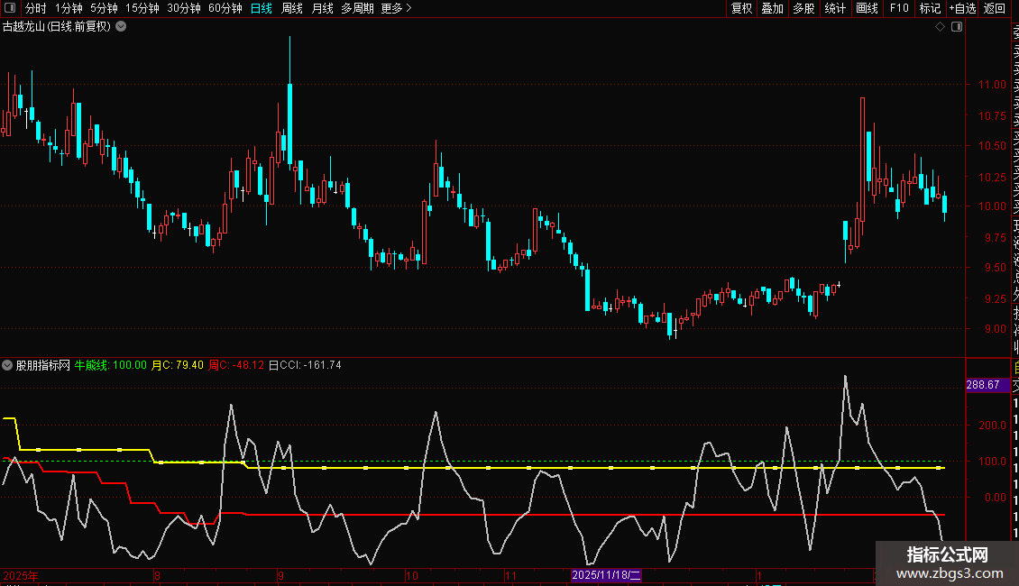The image size is (1019, 586).
Task: Click 牛熊线: 100.00 value
Action: click(111, 365)
